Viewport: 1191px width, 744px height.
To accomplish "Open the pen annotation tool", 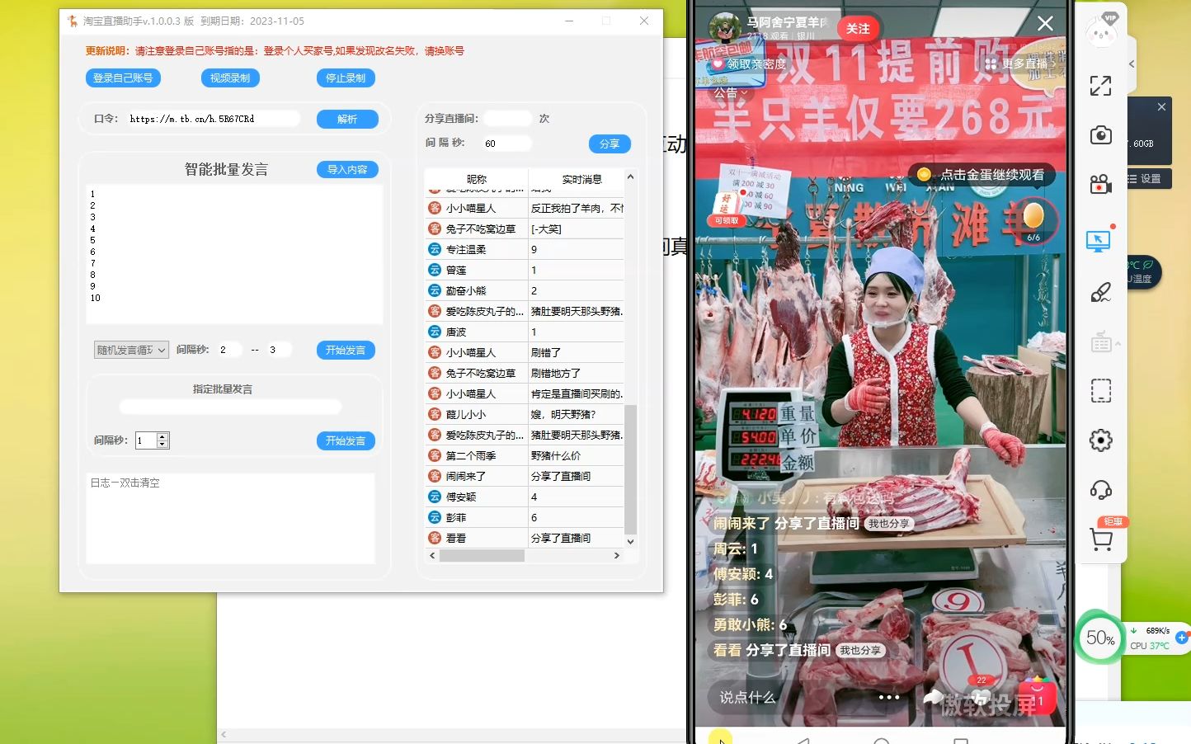I will click(x=1100, y=293).
